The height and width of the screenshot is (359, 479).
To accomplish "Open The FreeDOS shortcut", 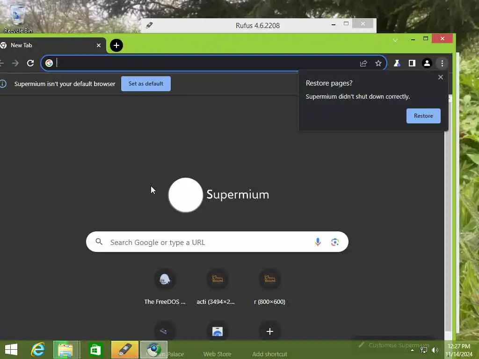I will point(165,287).
